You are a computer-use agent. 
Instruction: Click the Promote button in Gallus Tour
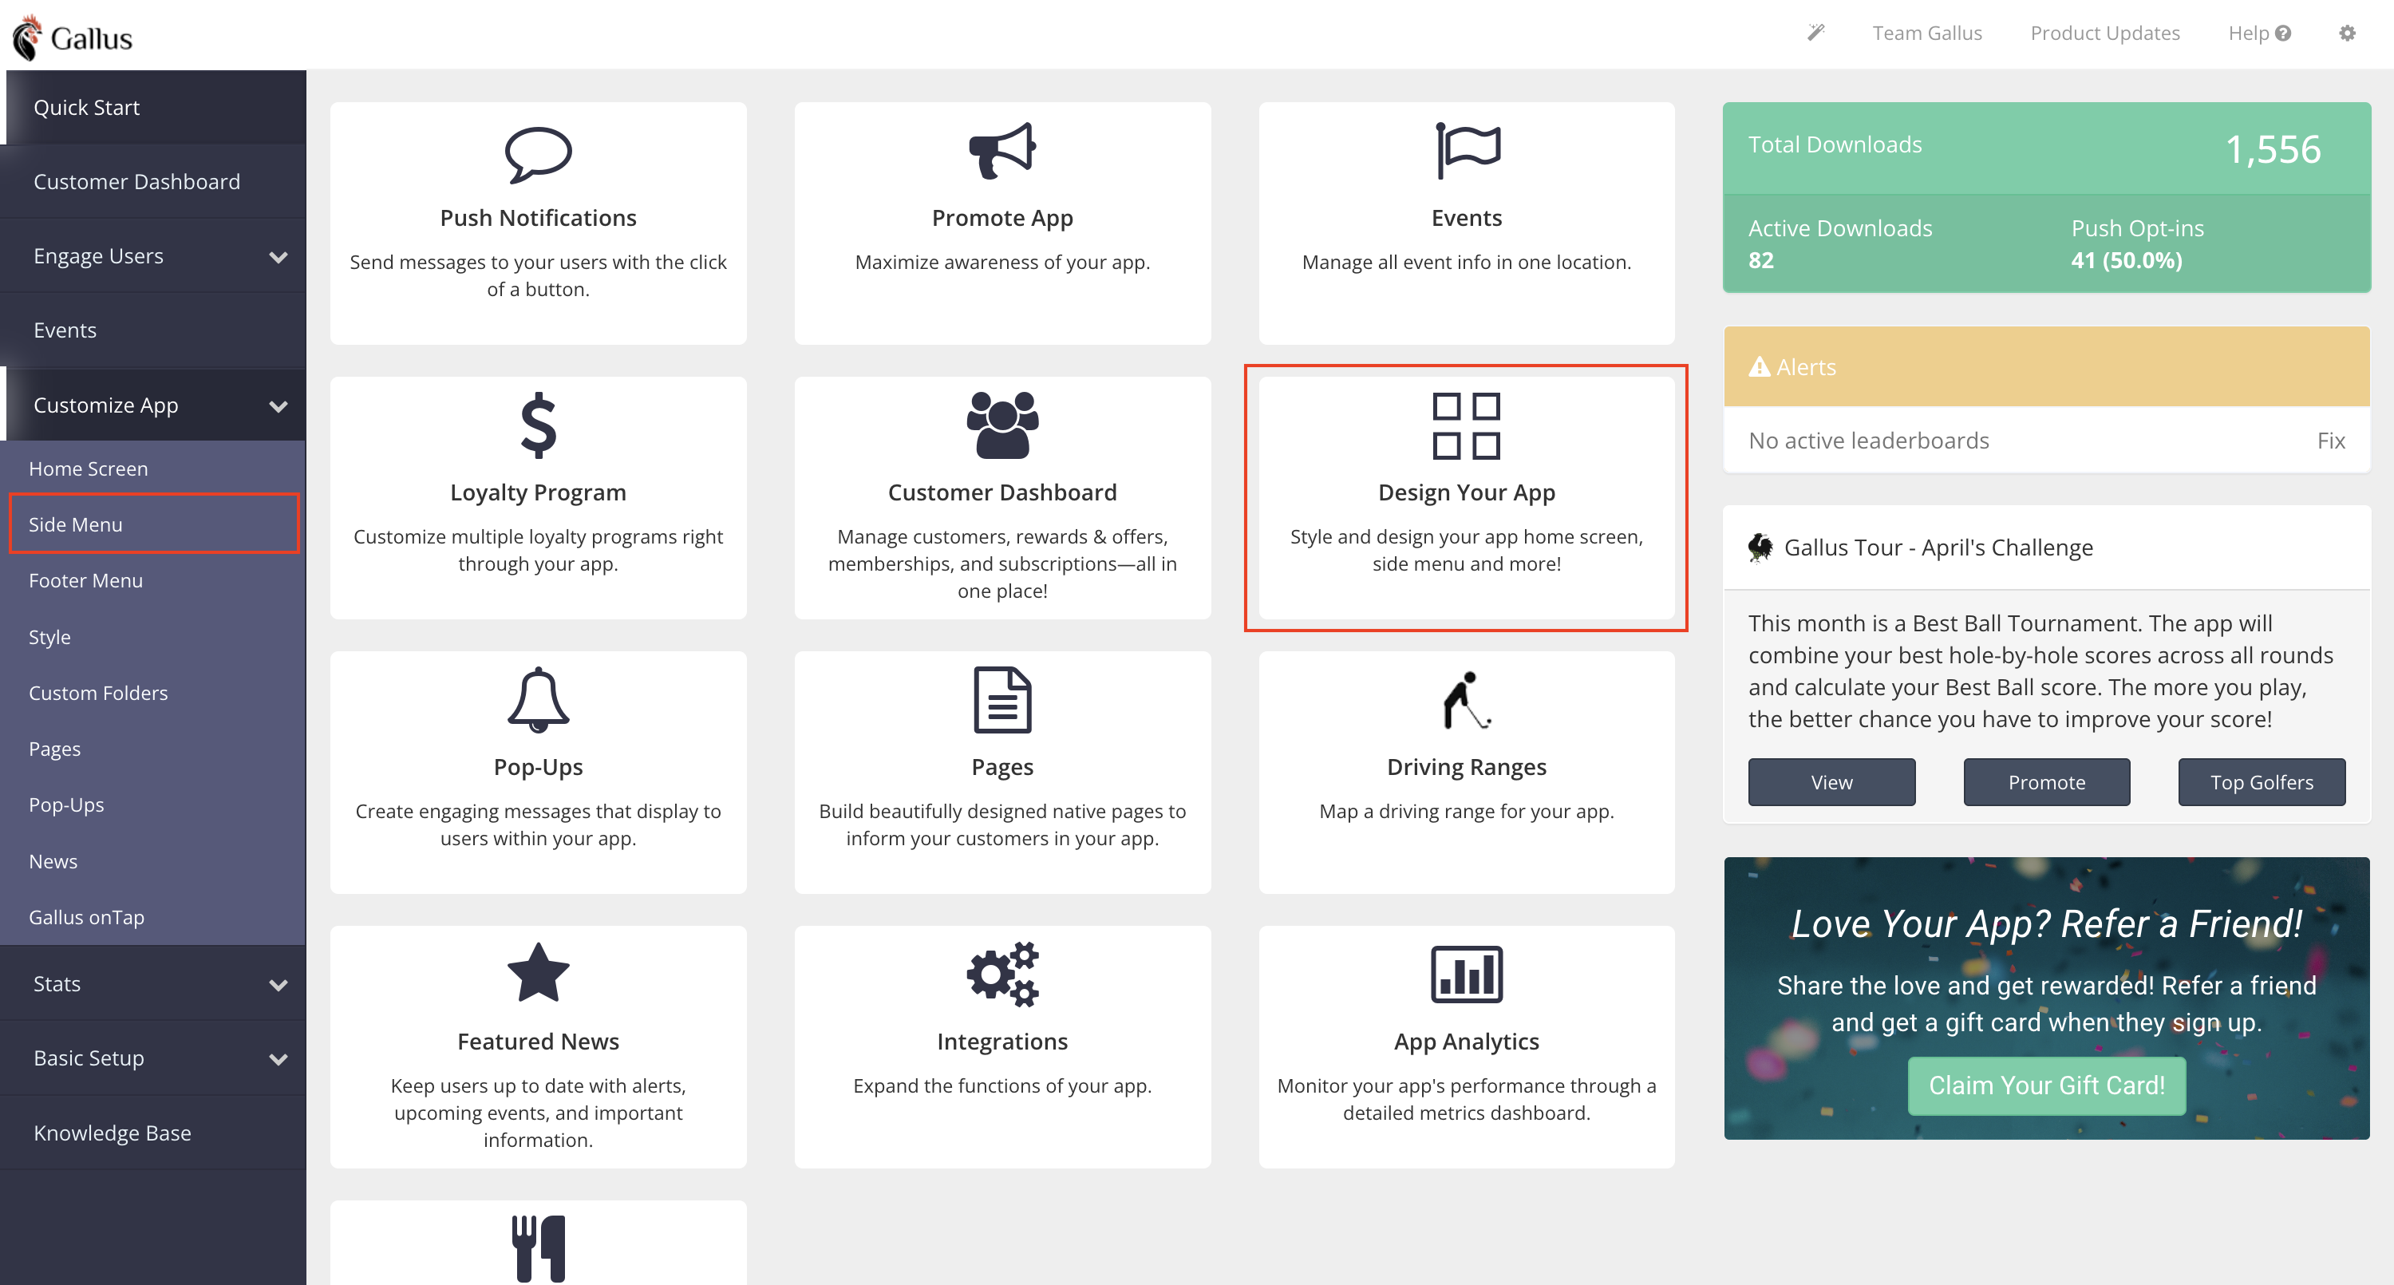click(2046, 782)
